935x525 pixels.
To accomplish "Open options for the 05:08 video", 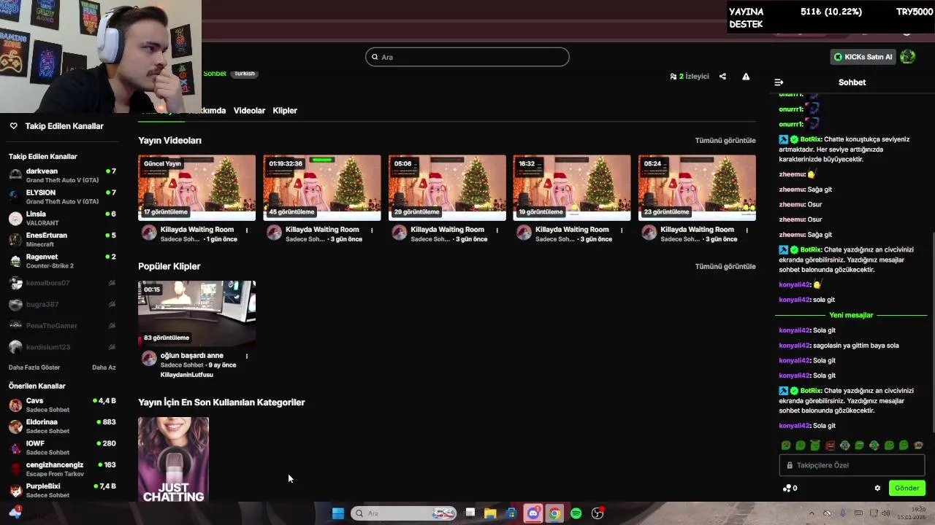I will (x=497, y=230).
